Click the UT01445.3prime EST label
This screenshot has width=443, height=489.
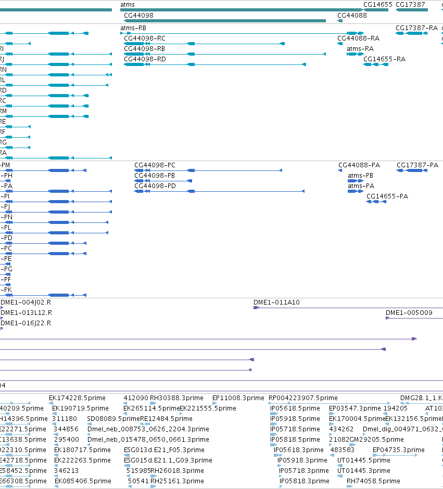tap(364, 471)
